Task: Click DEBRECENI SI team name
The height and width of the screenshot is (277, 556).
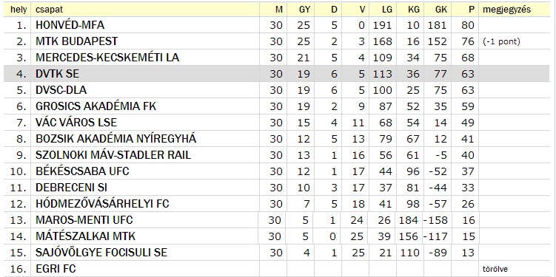Action: click(71, 188)
